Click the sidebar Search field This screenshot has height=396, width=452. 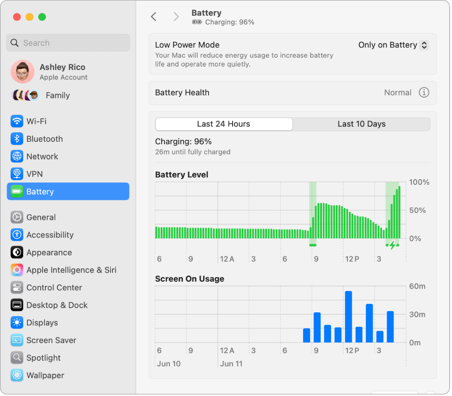point(68,43)
